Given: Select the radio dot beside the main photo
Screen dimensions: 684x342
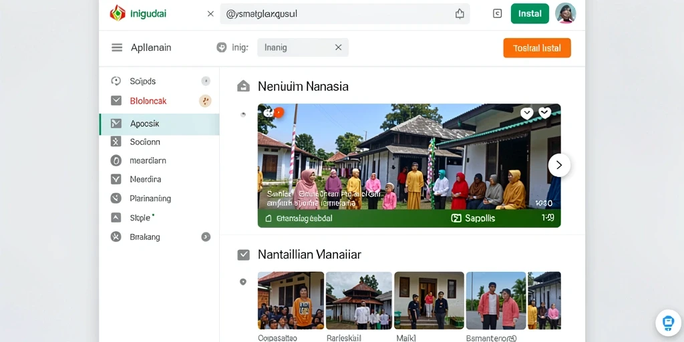Looking at the screenshot, I should 243,115.
